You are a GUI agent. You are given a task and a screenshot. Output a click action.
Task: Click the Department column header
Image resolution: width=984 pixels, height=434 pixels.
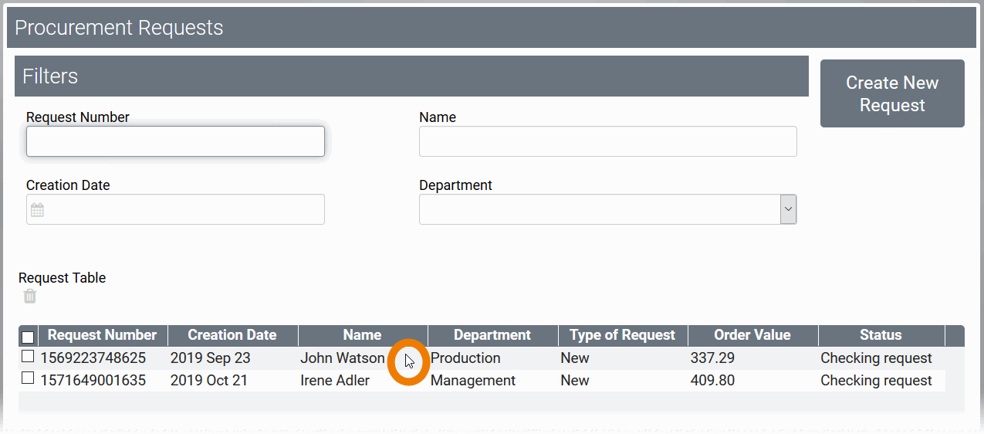click(x=492, y=335)
